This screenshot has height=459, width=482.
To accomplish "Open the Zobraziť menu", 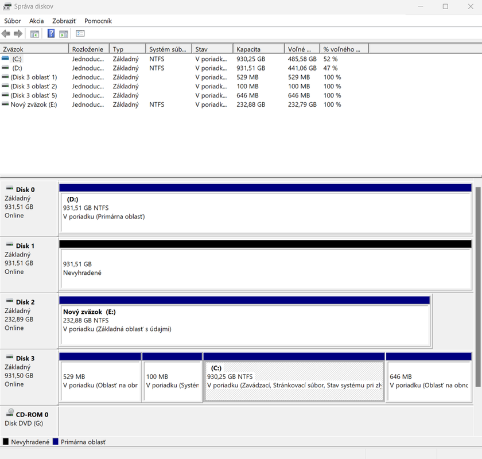I will coord(64,21).
